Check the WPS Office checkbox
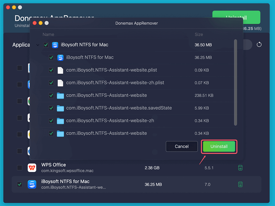 20,167
